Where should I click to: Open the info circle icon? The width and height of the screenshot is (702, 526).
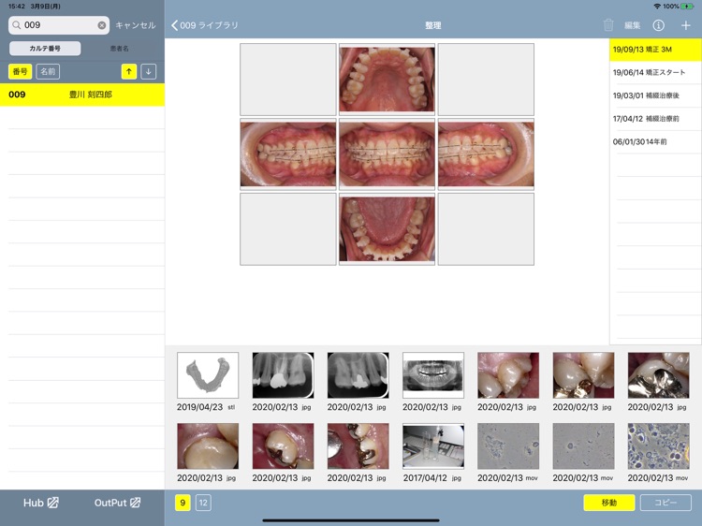click(658, 25)
